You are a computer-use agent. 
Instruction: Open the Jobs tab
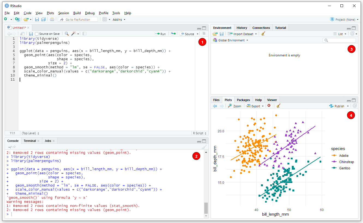48,141
